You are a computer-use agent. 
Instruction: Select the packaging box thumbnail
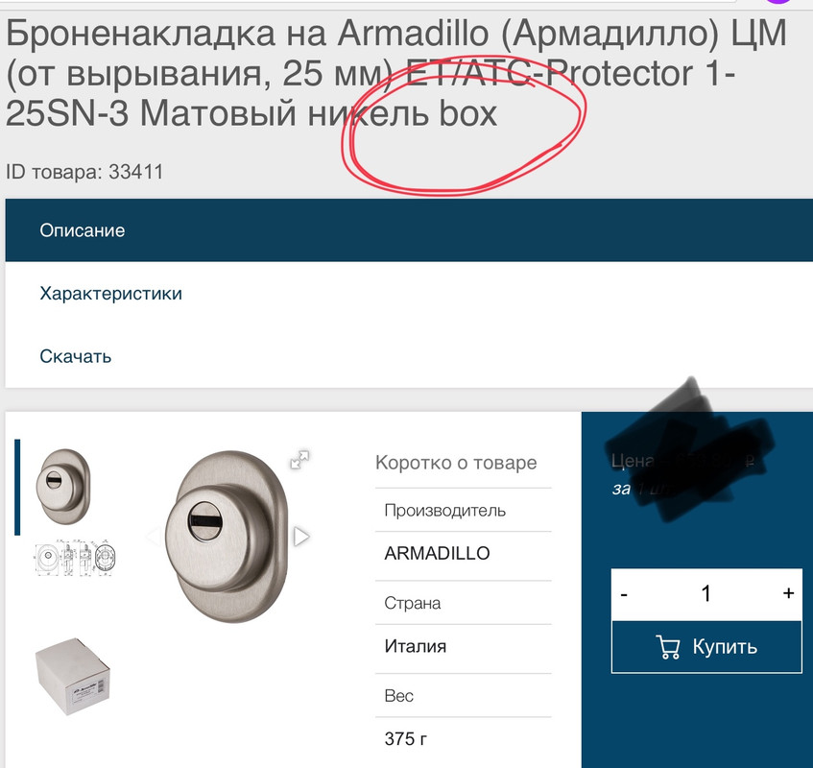pos(73,677)
